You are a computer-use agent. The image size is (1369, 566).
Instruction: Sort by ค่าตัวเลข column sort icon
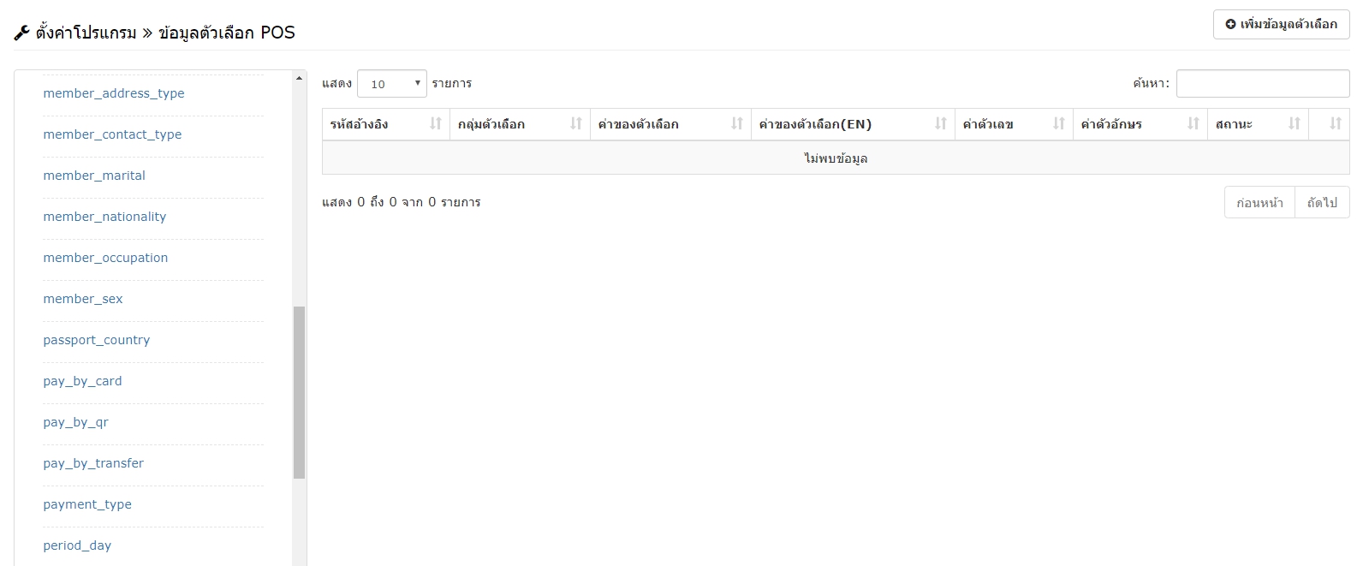click(1059, 124)
